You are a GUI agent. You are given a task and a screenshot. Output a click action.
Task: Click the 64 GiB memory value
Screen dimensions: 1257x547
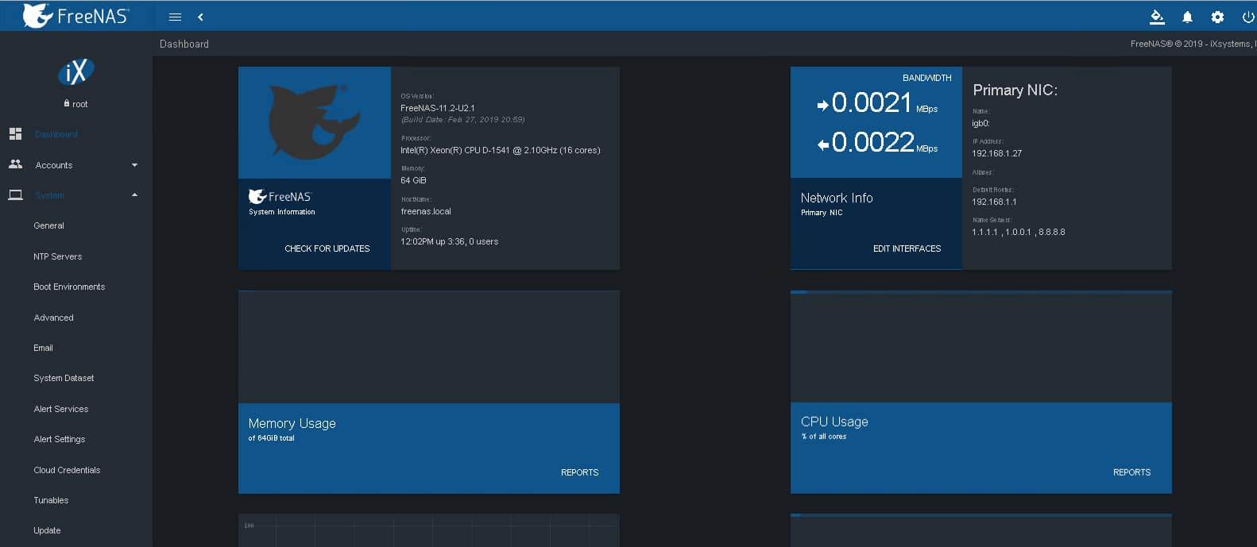pyautogui.click(x=413, y=180)
